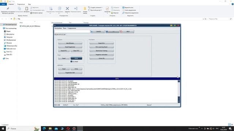The width and height of the screenshot is (234, 131).
Task: Click the Identification button
Action: [x=70, y=43]
